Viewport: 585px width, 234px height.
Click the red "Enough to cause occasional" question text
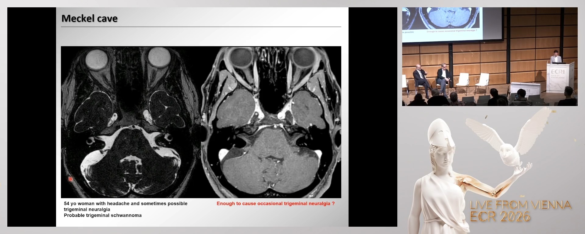[275, 204]
